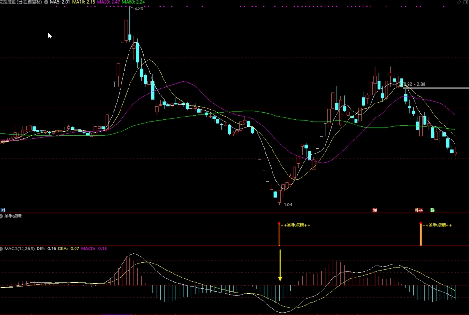Screen dimensions: 469x315
Task: Toggle the side panel icon at the top right
Action: pyautogui.click(x=466, y=2)
